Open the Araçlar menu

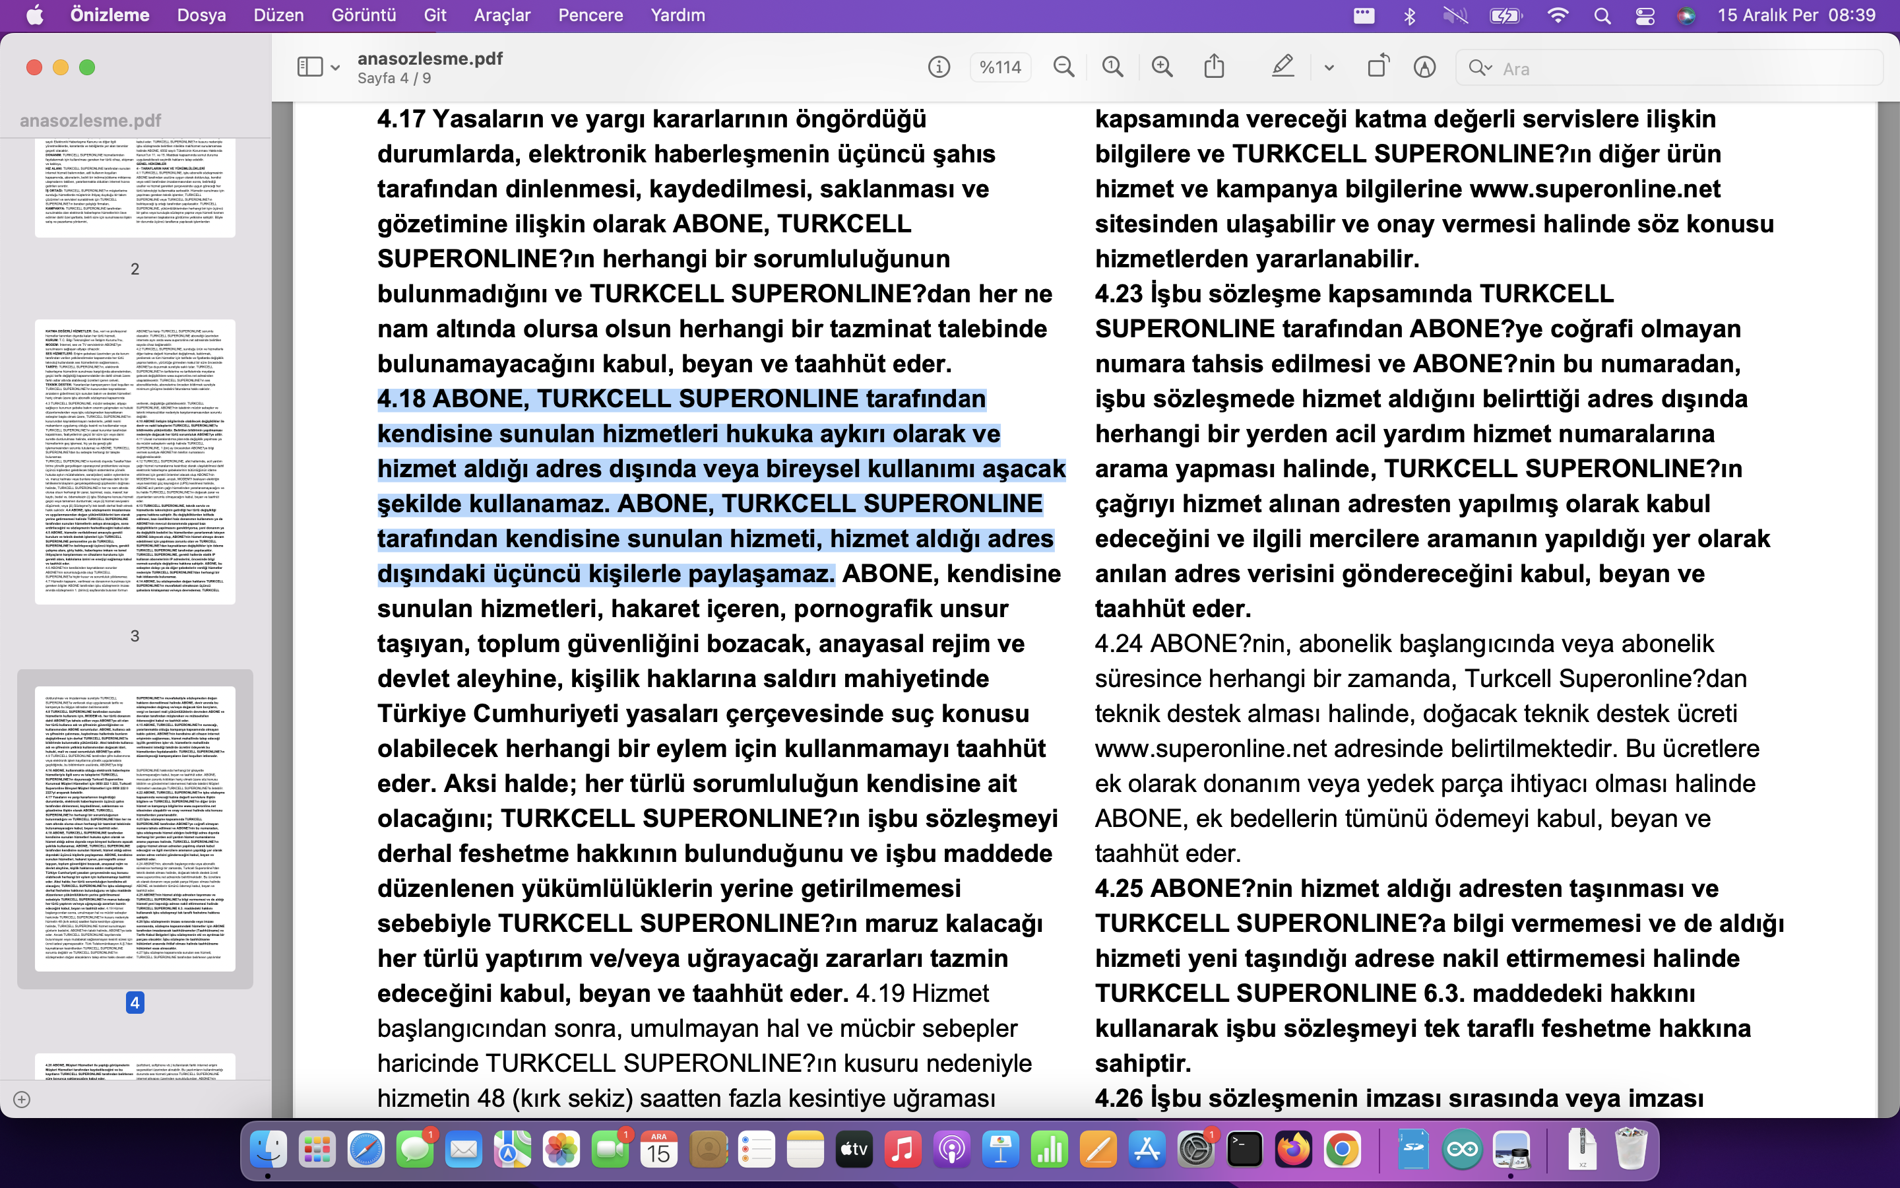(503, 16)
